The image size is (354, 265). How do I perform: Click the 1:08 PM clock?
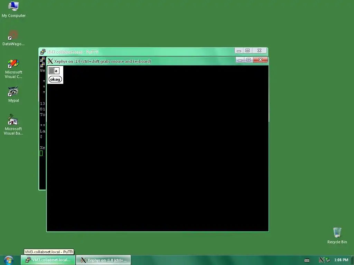click(341, 260)
